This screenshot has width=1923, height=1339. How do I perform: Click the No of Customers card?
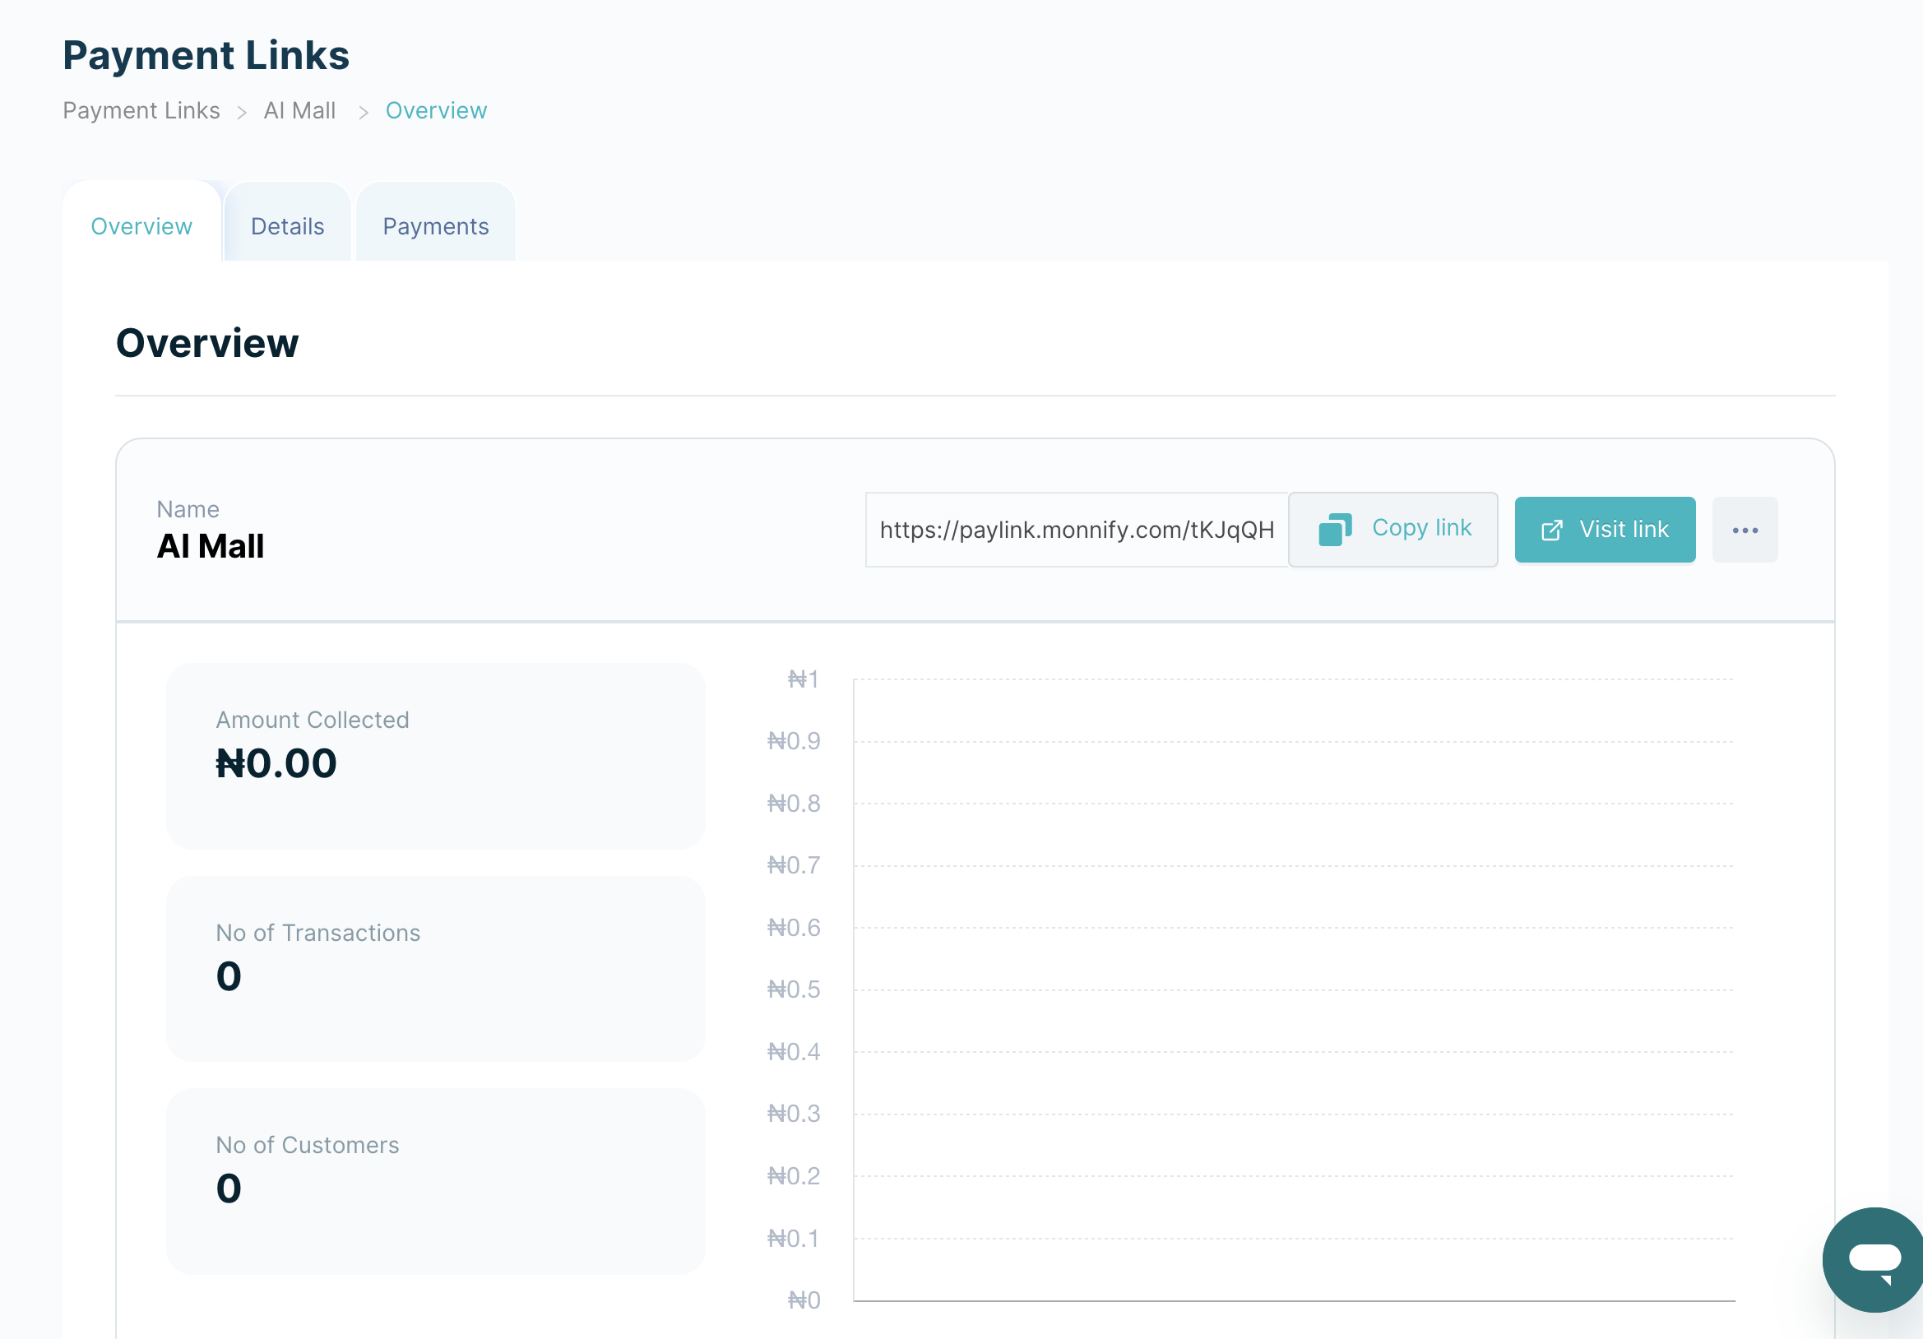436,1181
